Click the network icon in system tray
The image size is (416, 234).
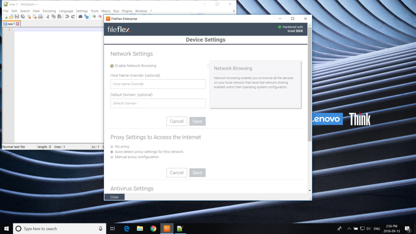[362, 228]
